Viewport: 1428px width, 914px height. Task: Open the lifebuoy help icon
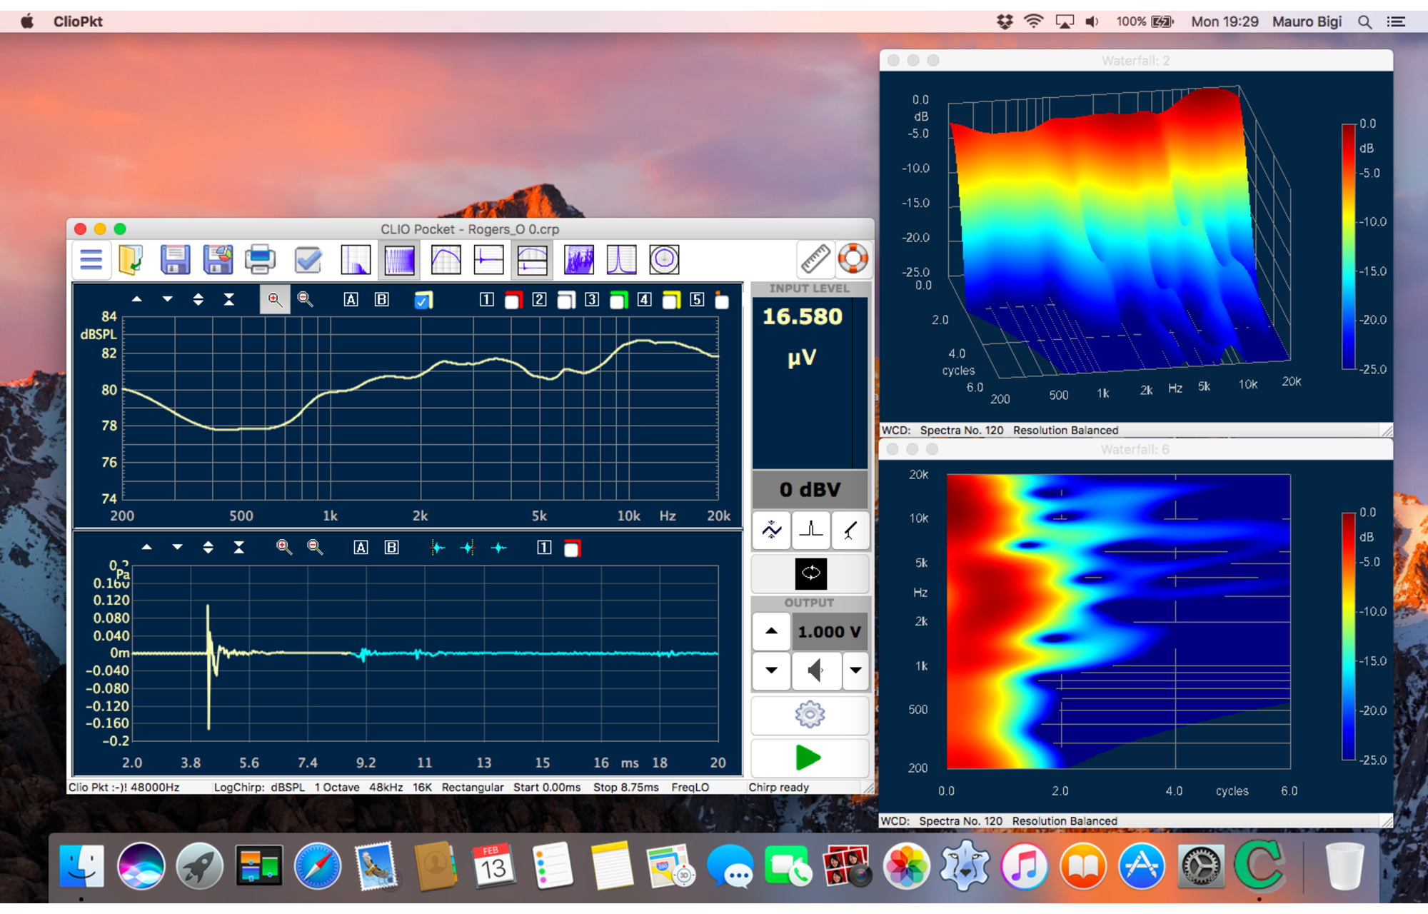(853, 258)
